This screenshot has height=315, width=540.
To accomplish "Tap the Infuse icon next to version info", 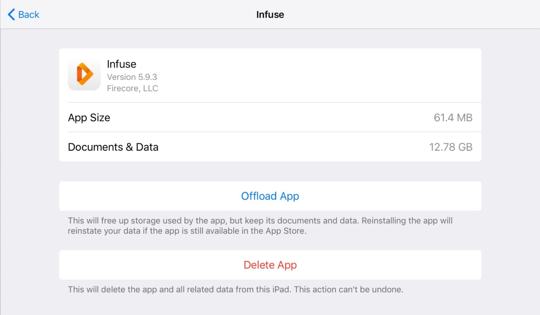I will [x=84, y=74].
